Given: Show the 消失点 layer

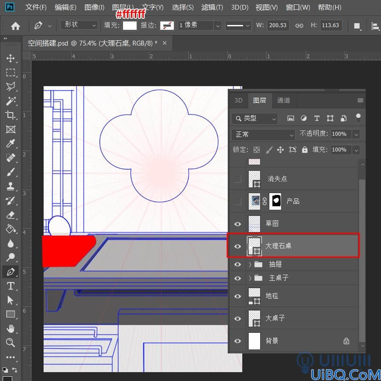Looking at the screenshot, I should (x=238, y=179).
